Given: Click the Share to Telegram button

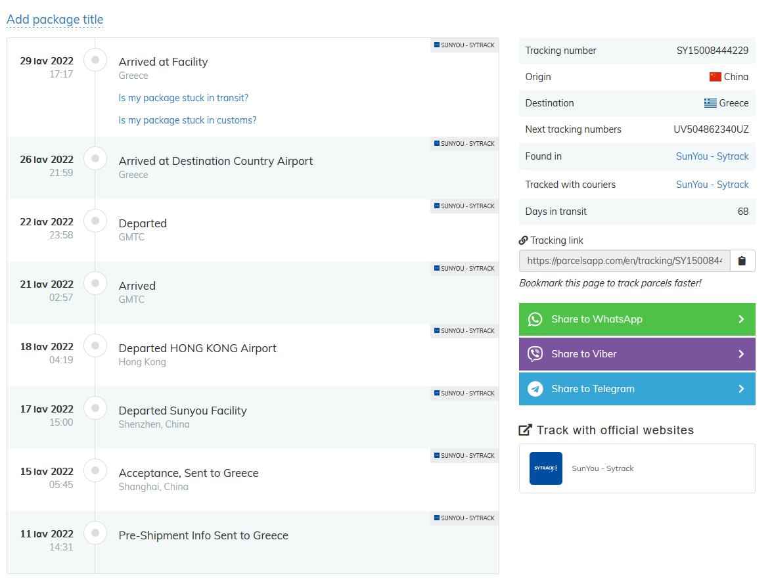Looking at the screenshot, I should (x=637, y=389).
